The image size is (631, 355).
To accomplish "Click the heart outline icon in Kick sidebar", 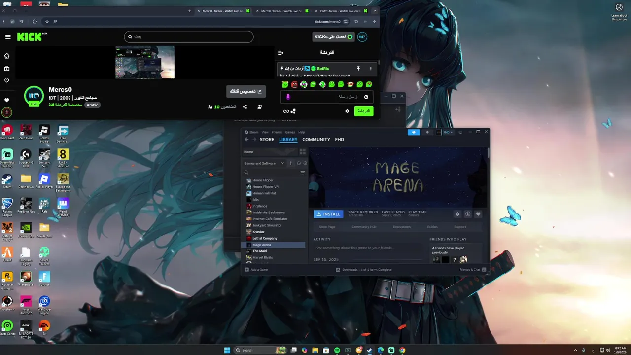I will point(7,80).
